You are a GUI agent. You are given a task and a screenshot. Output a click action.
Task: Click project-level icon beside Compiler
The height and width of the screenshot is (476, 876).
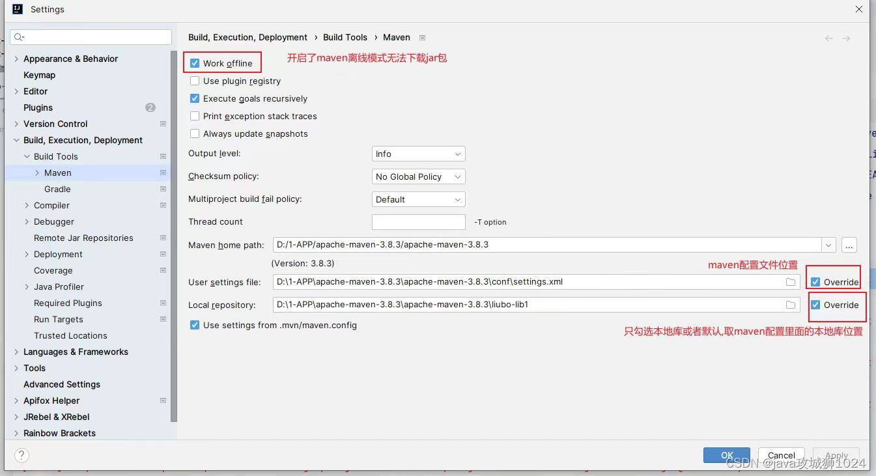click(x=163, y=205)
